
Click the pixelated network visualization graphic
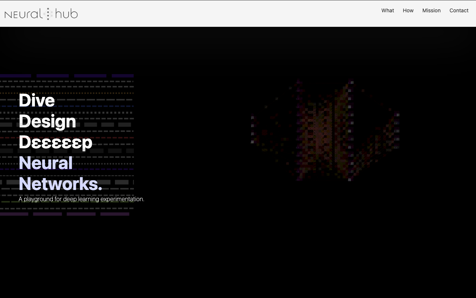(x=325, y=130)
